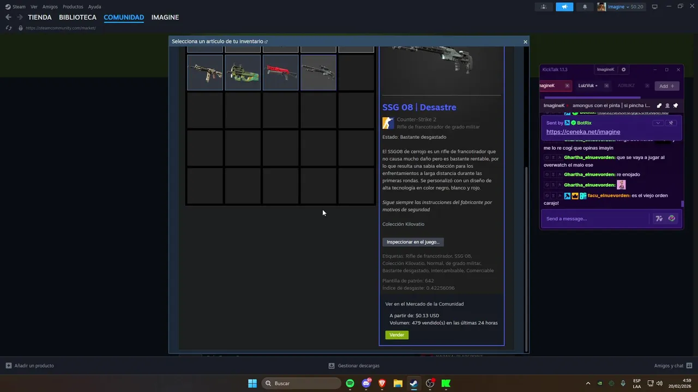Viewport: 698px width, 392px height.
Task: Open Discord from the taskbar
Action: pos(366,383)
